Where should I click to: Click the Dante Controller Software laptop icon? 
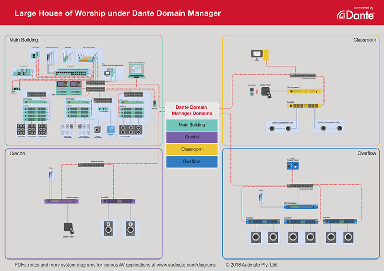click(x=136, y=71)
